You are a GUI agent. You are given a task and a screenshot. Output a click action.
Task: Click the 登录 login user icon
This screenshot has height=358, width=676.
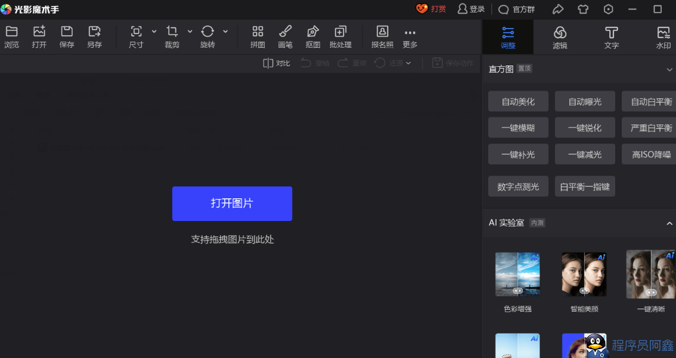coord(462,8)
